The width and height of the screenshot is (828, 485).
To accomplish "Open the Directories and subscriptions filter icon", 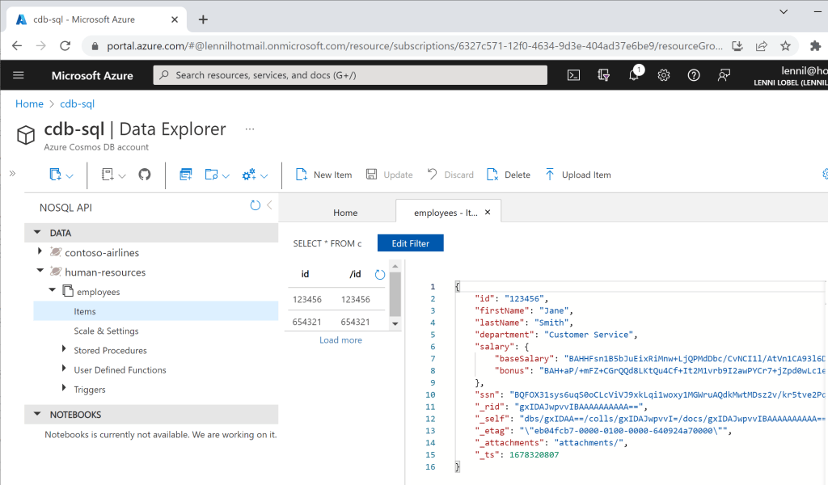I will point(603,75).
